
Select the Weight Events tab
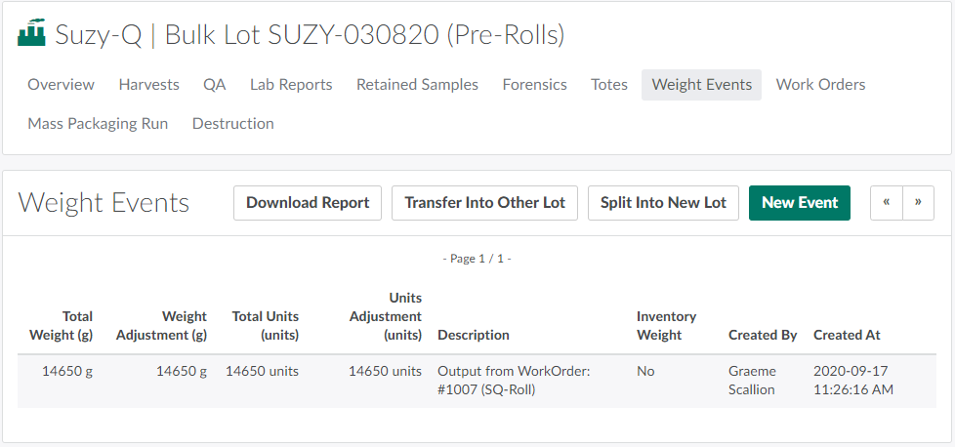pyautogui.click(x=701, y=85)
